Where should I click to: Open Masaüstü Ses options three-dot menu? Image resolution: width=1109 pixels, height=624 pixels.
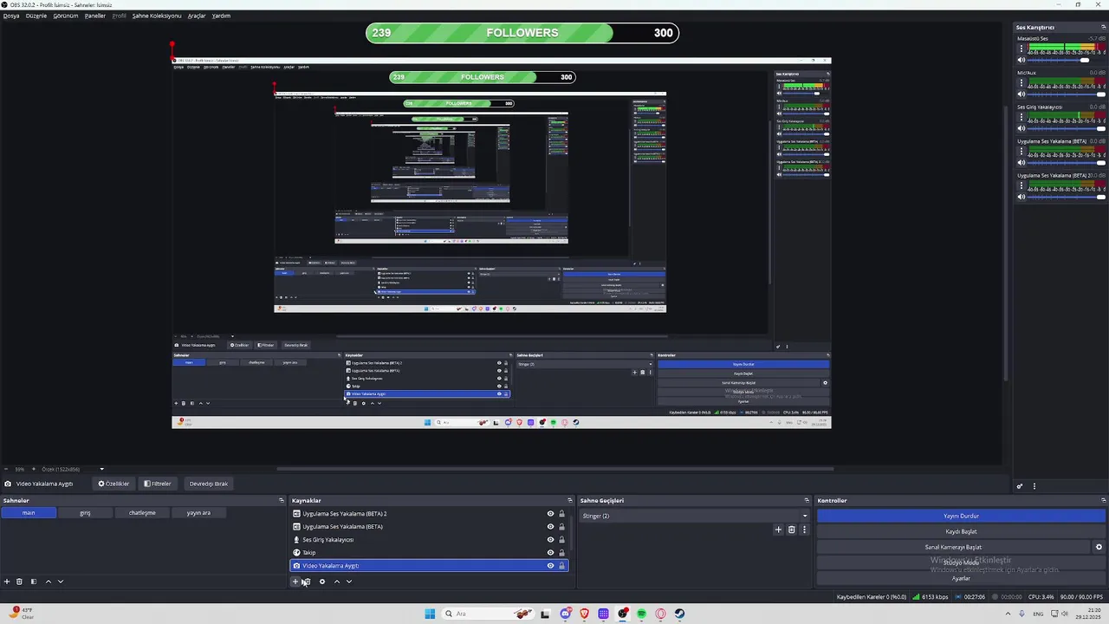tap(1021, 49)
